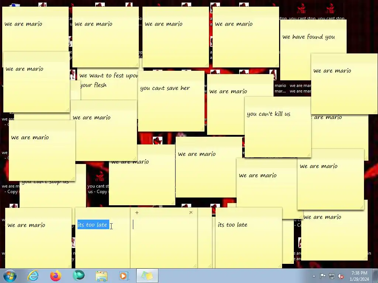This screenshot has height=283, width=378.
Task: Click the 'you can't kill us' note text
Action: click(x=269, y=114)
